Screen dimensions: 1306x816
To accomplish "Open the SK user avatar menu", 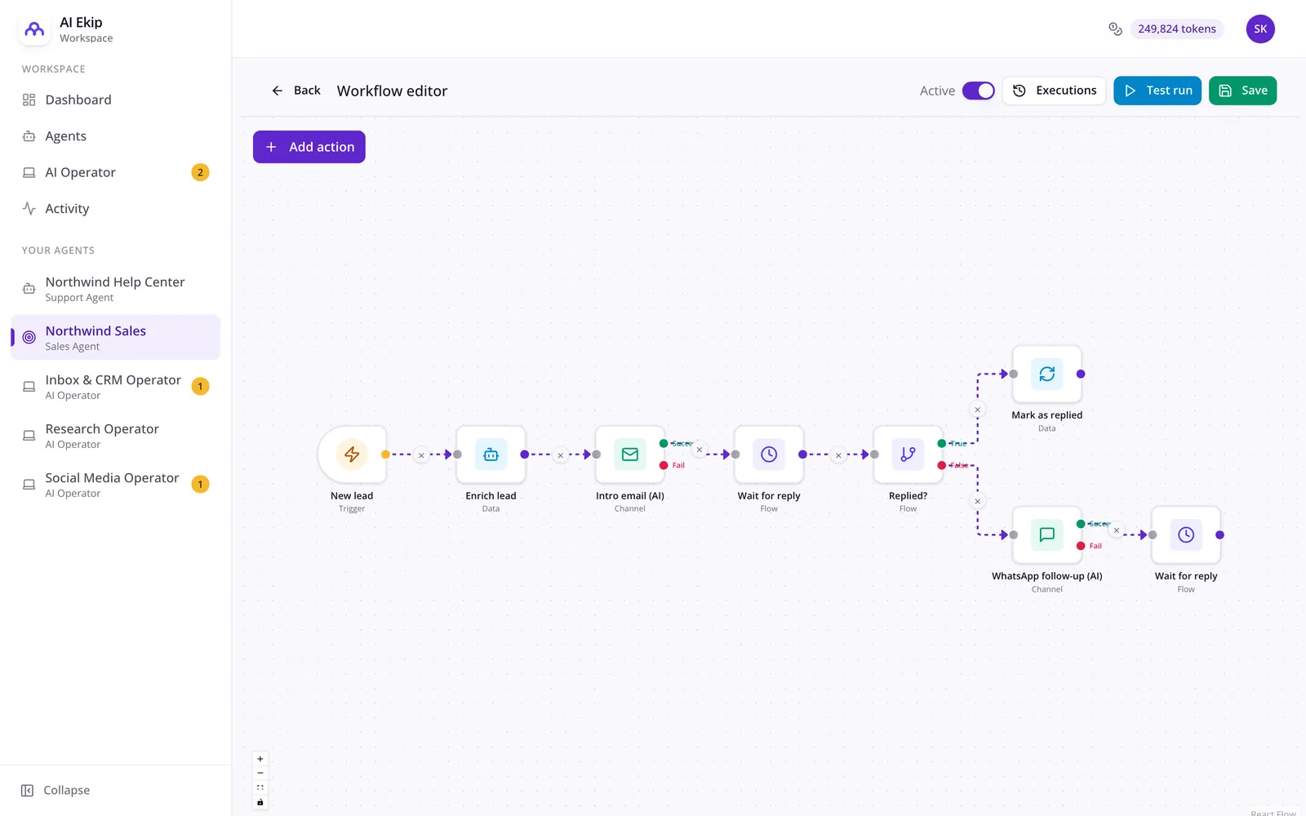I will point(1260,29).
